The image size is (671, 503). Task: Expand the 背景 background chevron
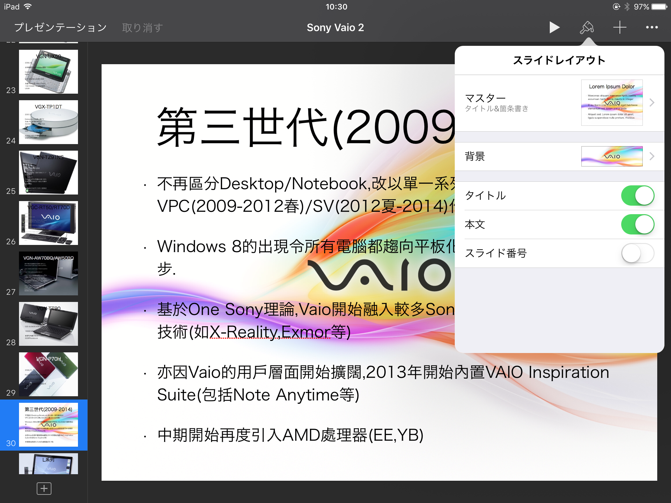652,157
